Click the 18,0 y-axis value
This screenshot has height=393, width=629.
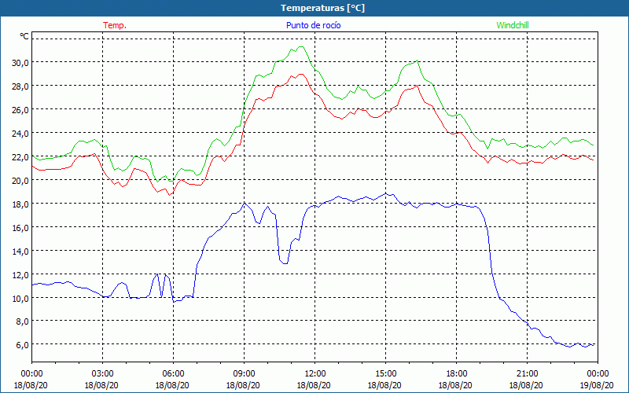[20, 204]
